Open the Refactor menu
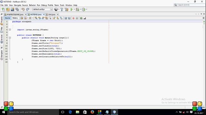This screenshot has width=206, height=115. click(32, 5)
